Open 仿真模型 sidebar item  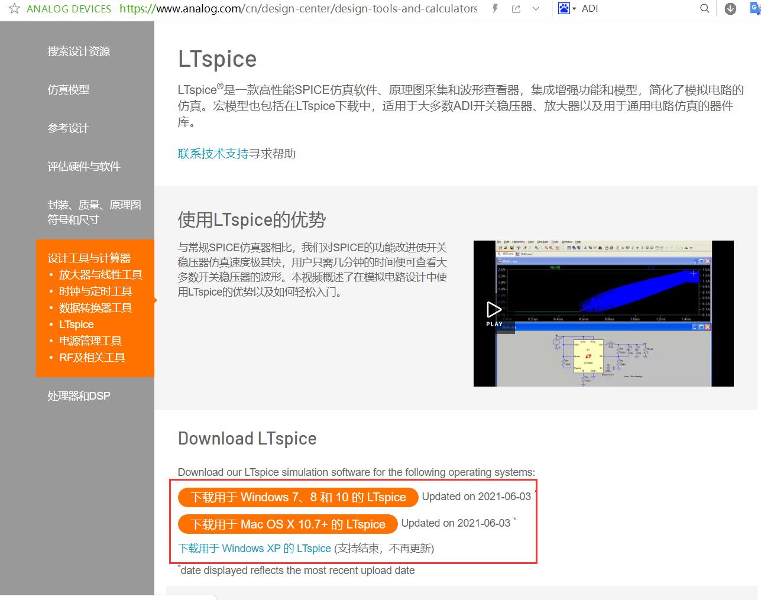click(x=68, y=90)
